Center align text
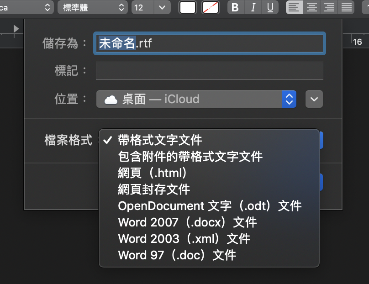Viewport: 369px width, 284px height. [x=312, y=7]
